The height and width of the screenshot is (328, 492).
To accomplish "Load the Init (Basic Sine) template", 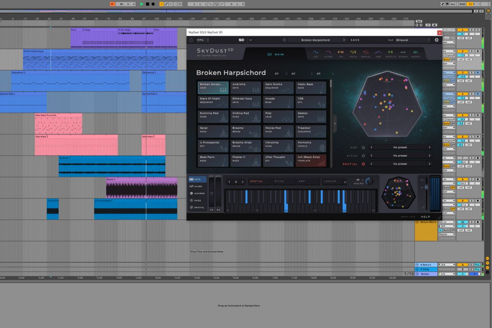I will tap(311, 160).
